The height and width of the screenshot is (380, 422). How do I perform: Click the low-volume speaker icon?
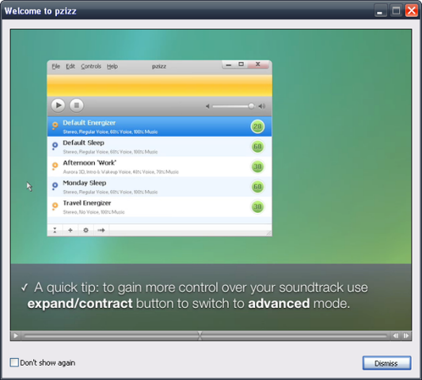(207, 106)
